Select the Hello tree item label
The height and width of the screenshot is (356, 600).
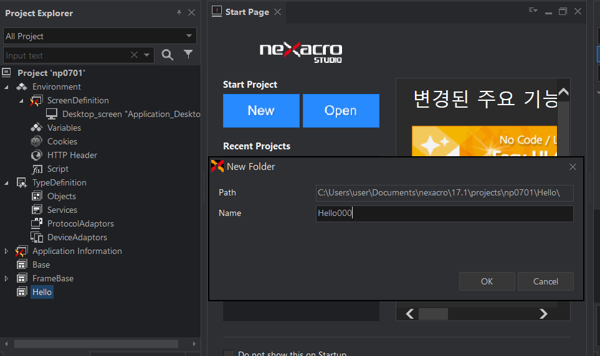click(42, 292)
